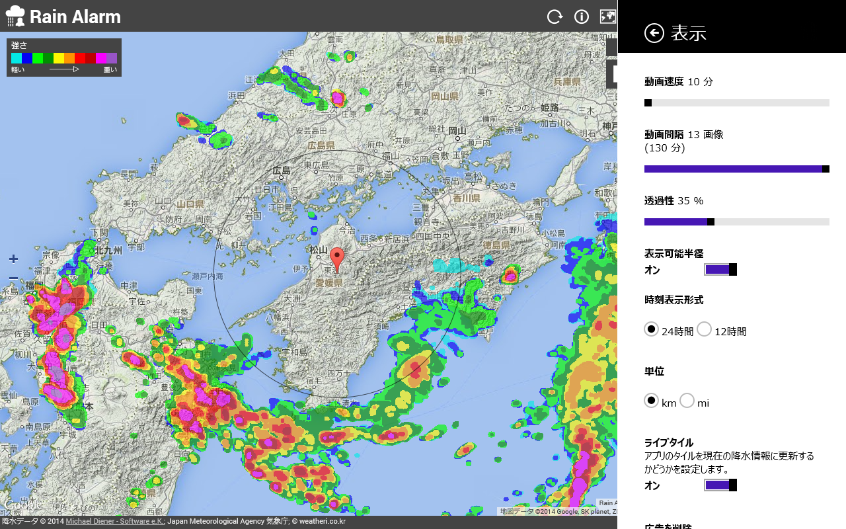Adjust the 動画間隔 slider

737,169
